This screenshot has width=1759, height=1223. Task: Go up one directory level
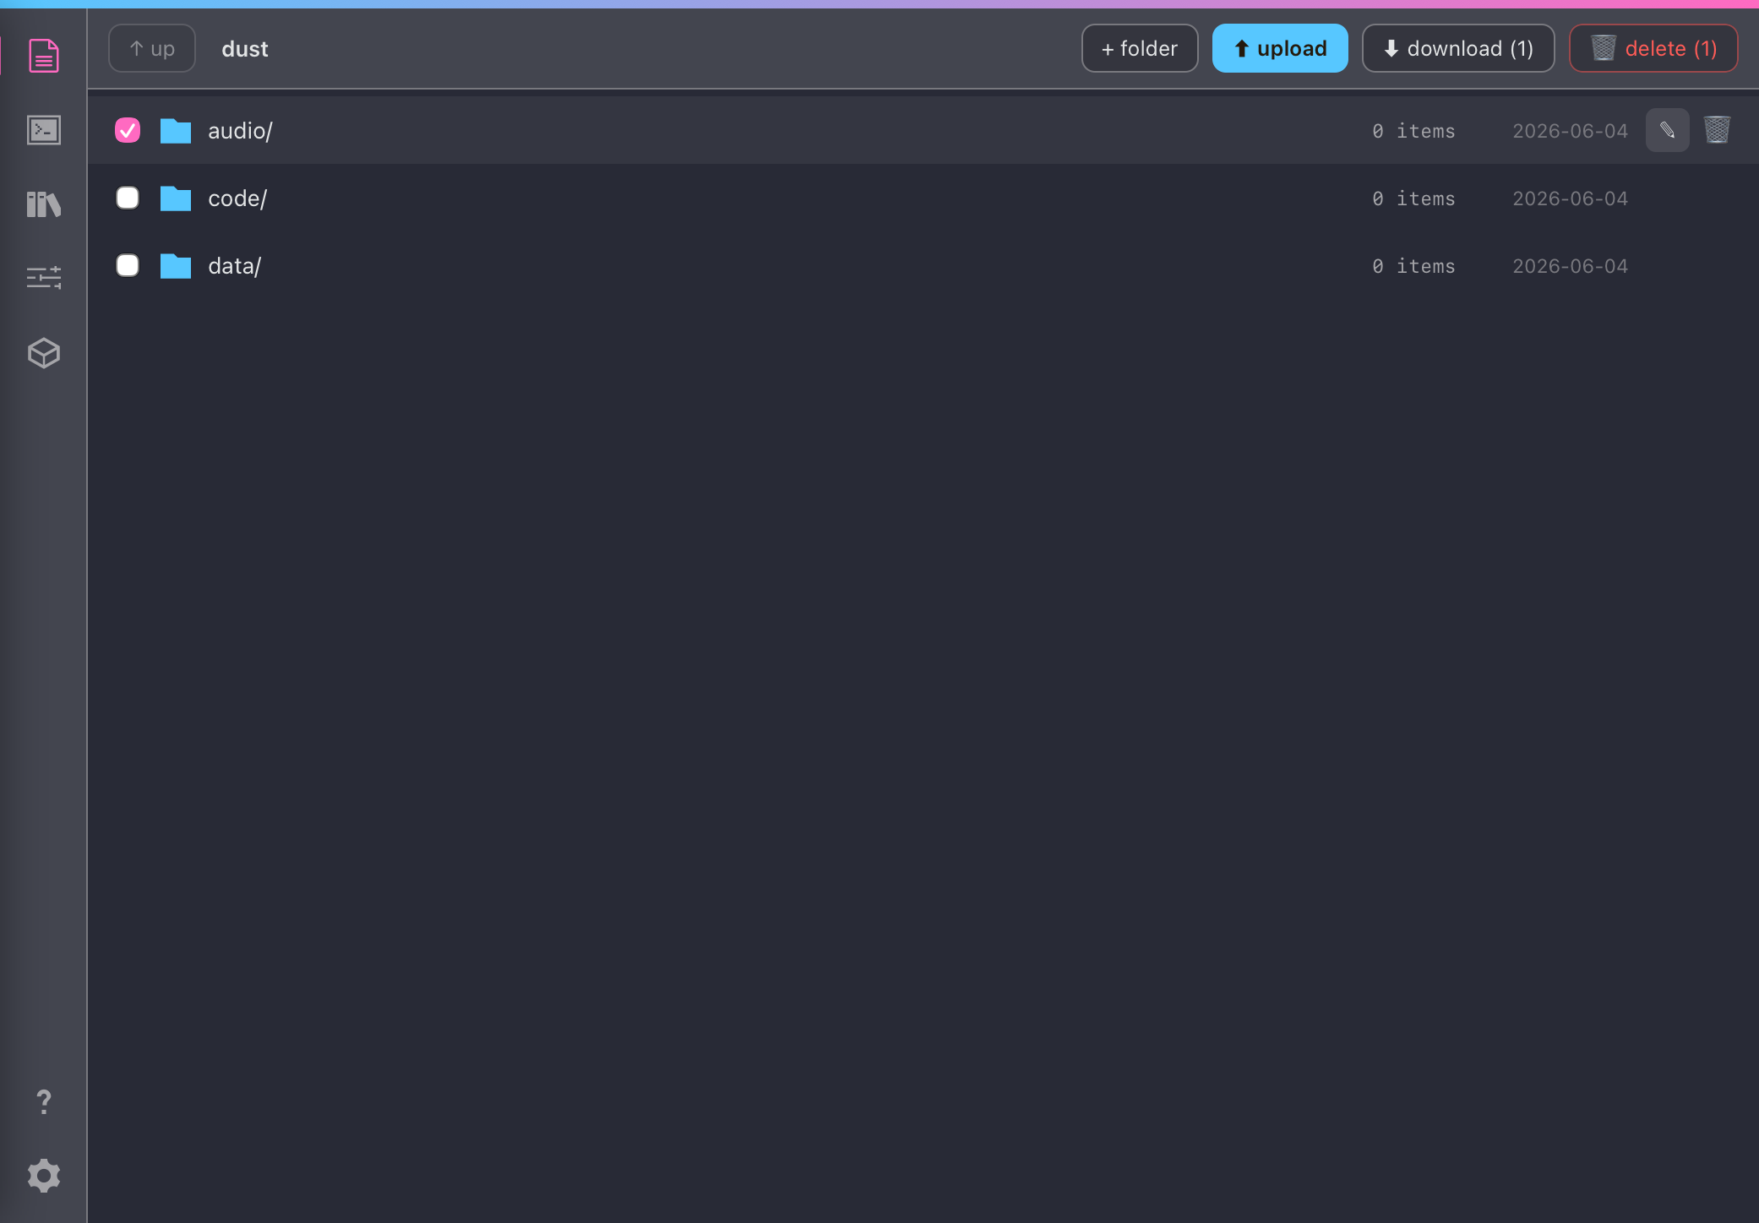(152, 48)
